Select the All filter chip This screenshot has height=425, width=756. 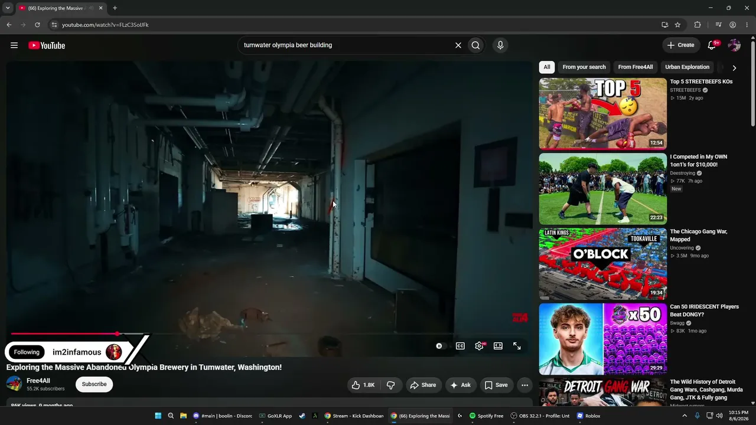click(547, 67)
